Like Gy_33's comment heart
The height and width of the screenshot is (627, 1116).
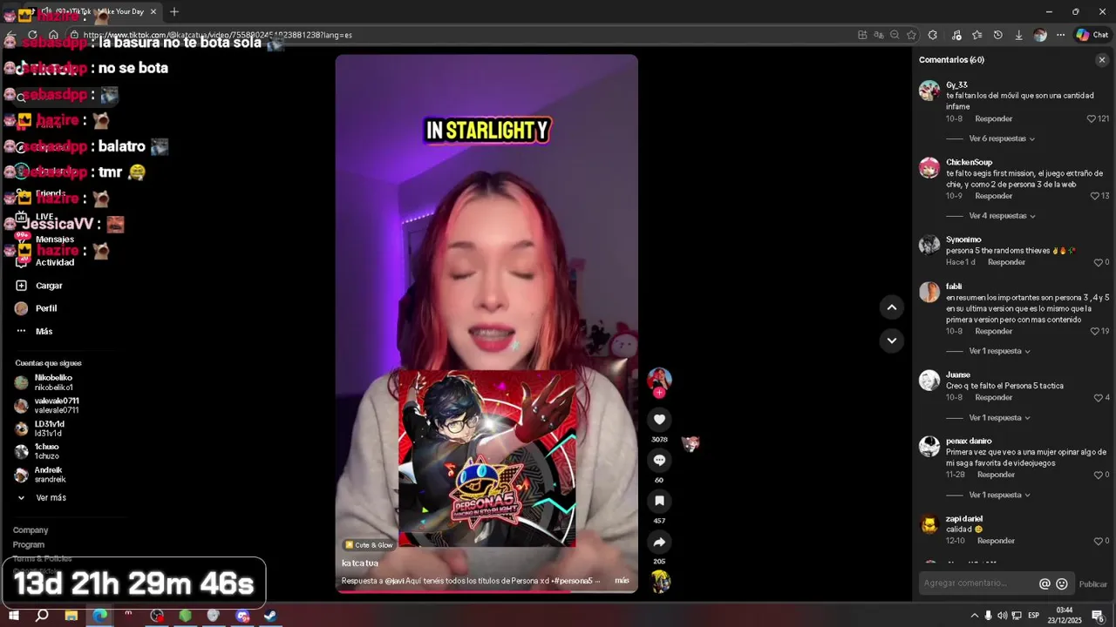(x=1091, y=118)
